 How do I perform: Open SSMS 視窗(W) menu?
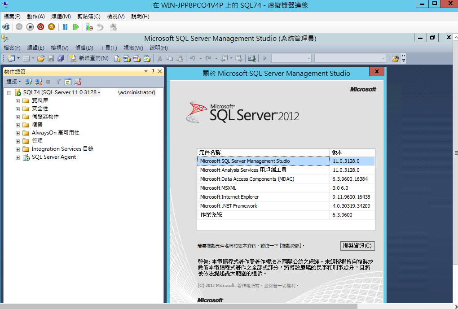(133, 48)
